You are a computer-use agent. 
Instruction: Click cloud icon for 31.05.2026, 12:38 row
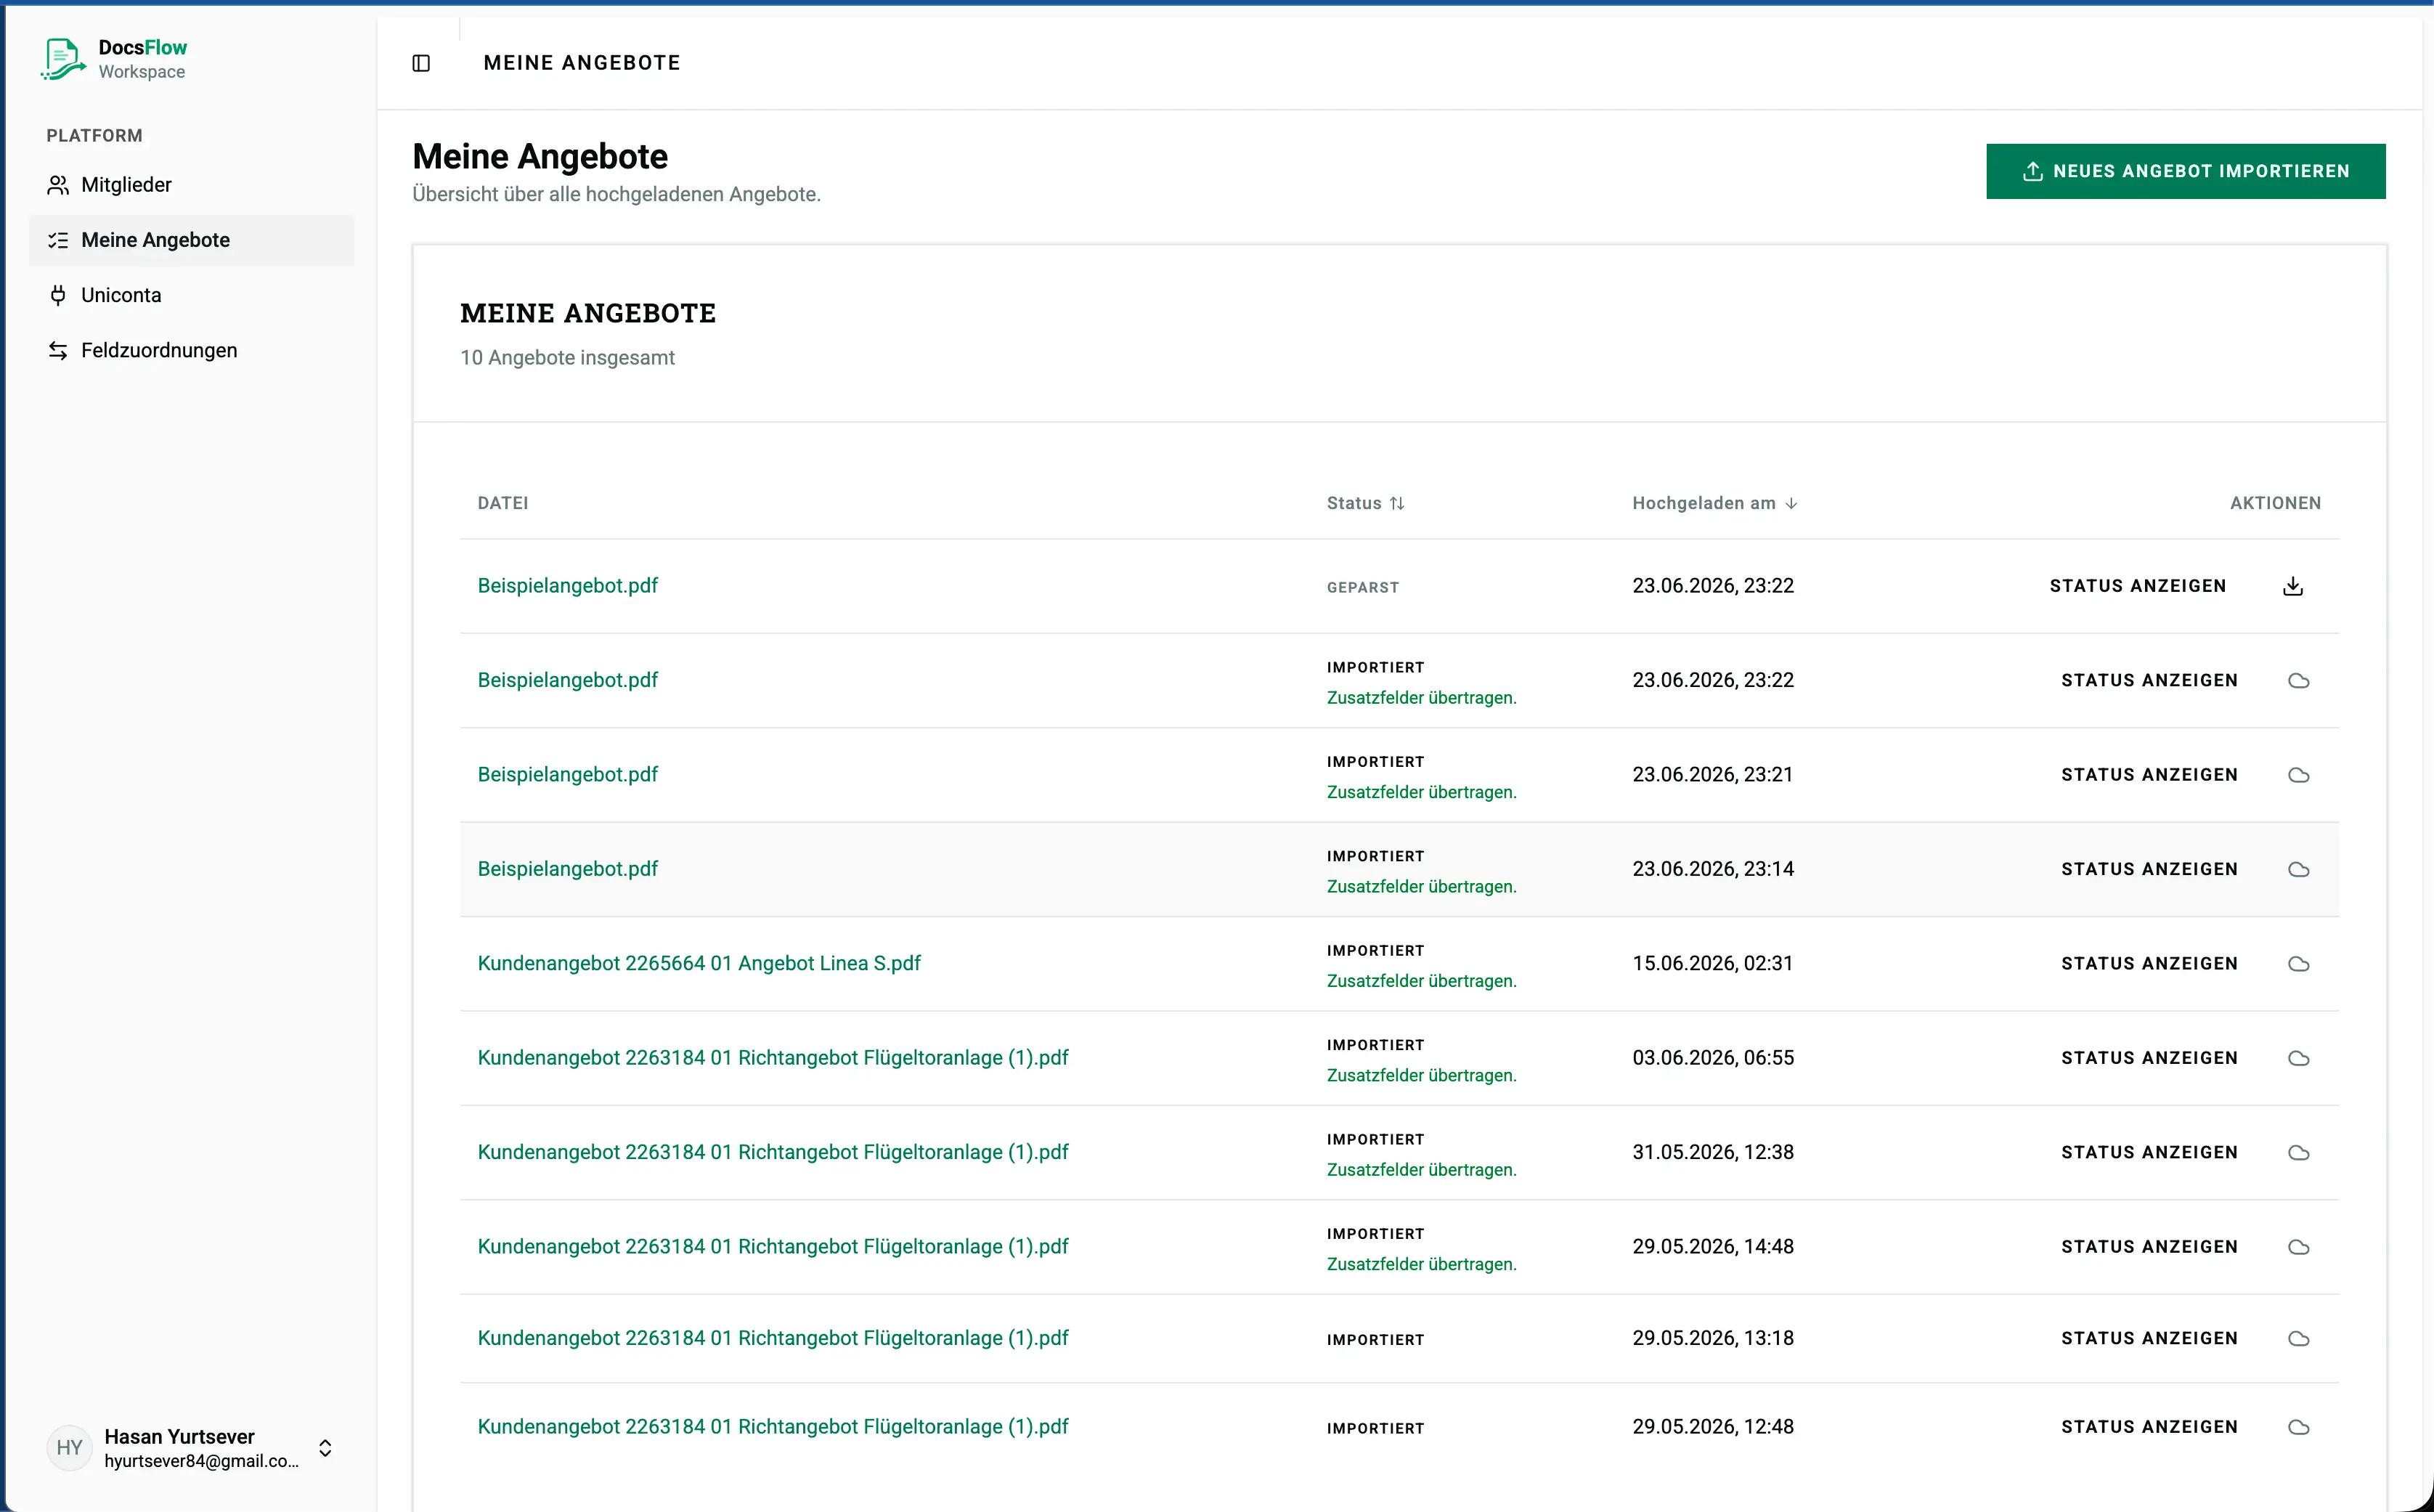[2298, 1153]
